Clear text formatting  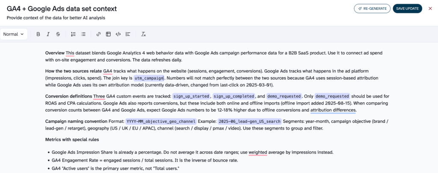click(x=143, y=34)
